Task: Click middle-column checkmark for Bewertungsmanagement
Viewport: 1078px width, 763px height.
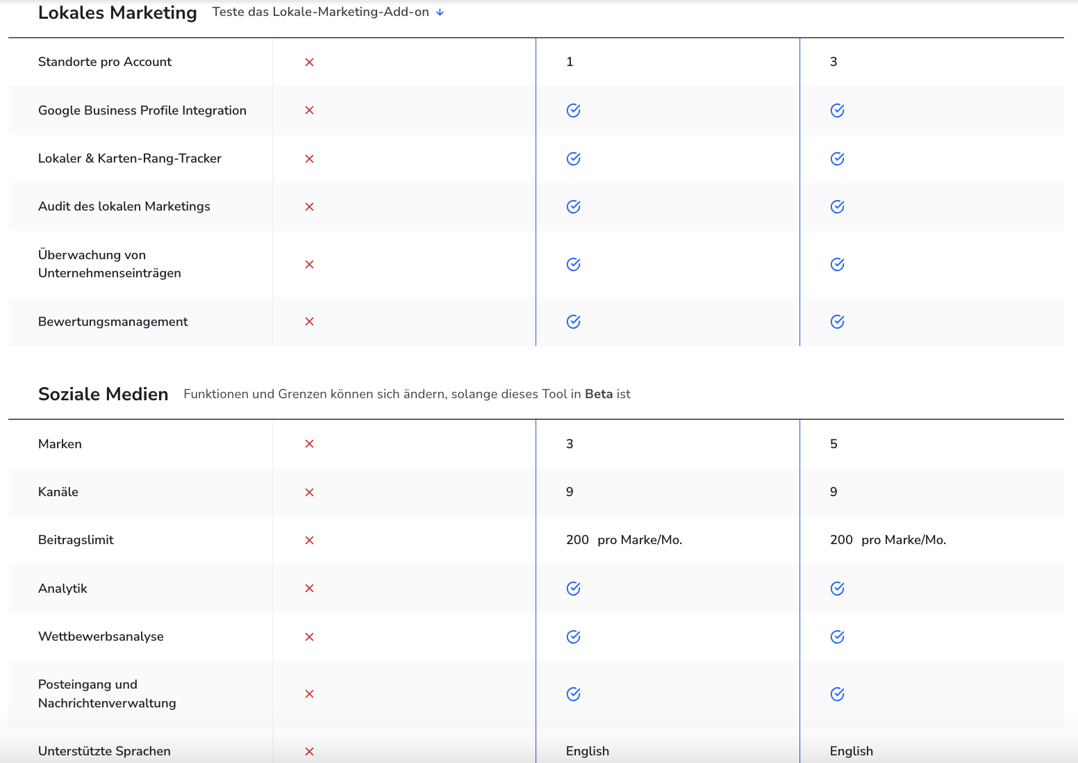Action: click(574, 322)
